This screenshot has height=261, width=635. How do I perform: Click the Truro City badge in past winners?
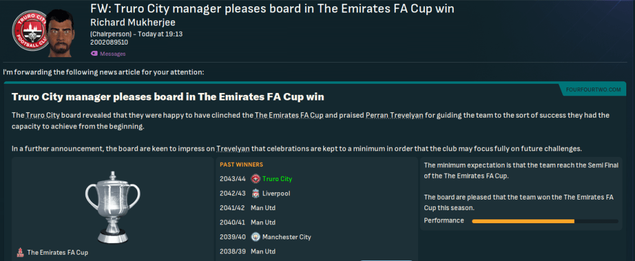coord(255,179)
